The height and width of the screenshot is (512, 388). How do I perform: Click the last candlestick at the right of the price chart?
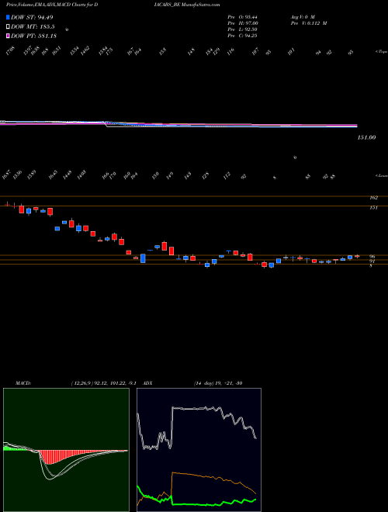pos(357,256)
